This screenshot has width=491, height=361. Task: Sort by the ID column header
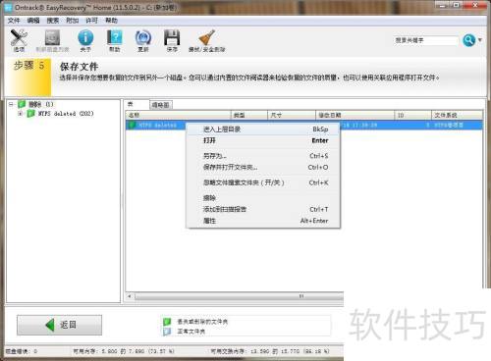point(413,115)
